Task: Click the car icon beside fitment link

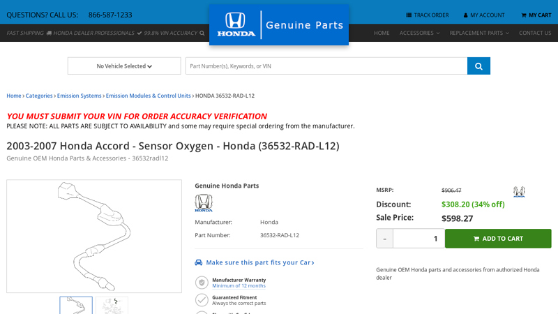Action: 199,262
